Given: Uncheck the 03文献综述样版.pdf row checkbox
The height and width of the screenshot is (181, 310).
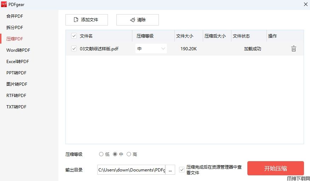Looking at the screenshot, I should (x=74, y=49).
